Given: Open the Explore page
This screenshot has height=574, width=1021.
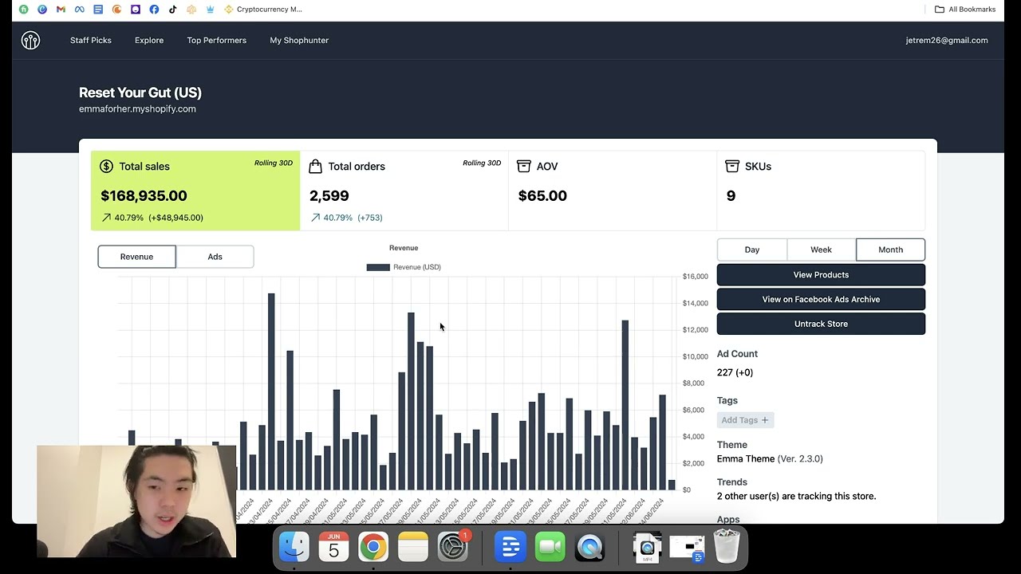Looking at the screenshot, I should [149, 40].
